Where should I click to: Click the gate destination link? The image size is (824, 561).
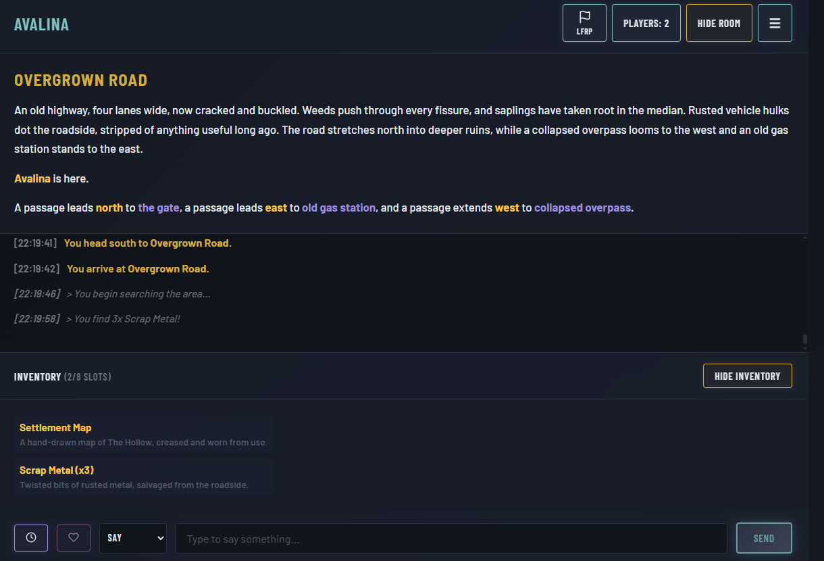(x=159, y=208)
